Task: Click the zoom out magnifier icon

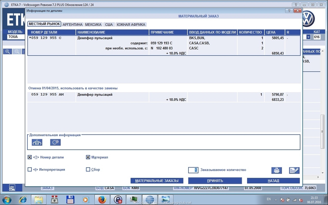Action: [17, 51]
